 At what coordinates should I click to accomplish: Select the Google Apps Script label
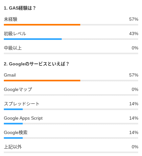pyautogui.click(x=23, y=118)
